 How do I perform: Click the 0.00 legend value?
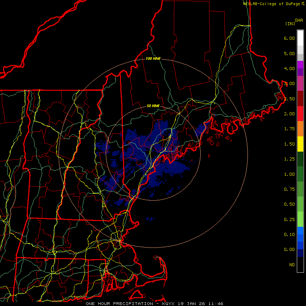click(x=289, y=250)
